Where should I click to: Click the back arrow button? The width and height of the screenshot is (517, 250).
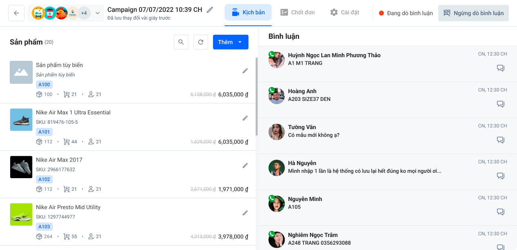[x=16, y=13]
